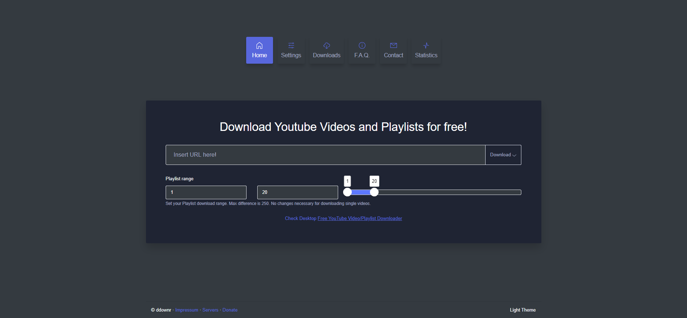Open the Contact tab
The image size is (687, 318).
coord(394,50)
